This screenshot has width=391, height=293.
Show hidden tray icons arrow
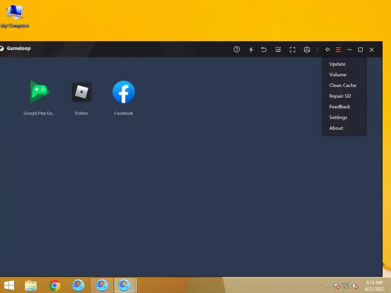point(327,286)
